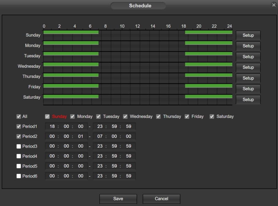Image resolution: width=278 pixels, height=206 pixels.
Task: Uncheck the Friday checkbox
Action: pyautogui.click(x=187, y=116)
